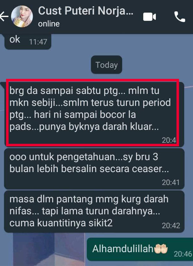The image size is (193, 266).
Task: Tap the 20:42 timestamp
Action: [171, 226]
